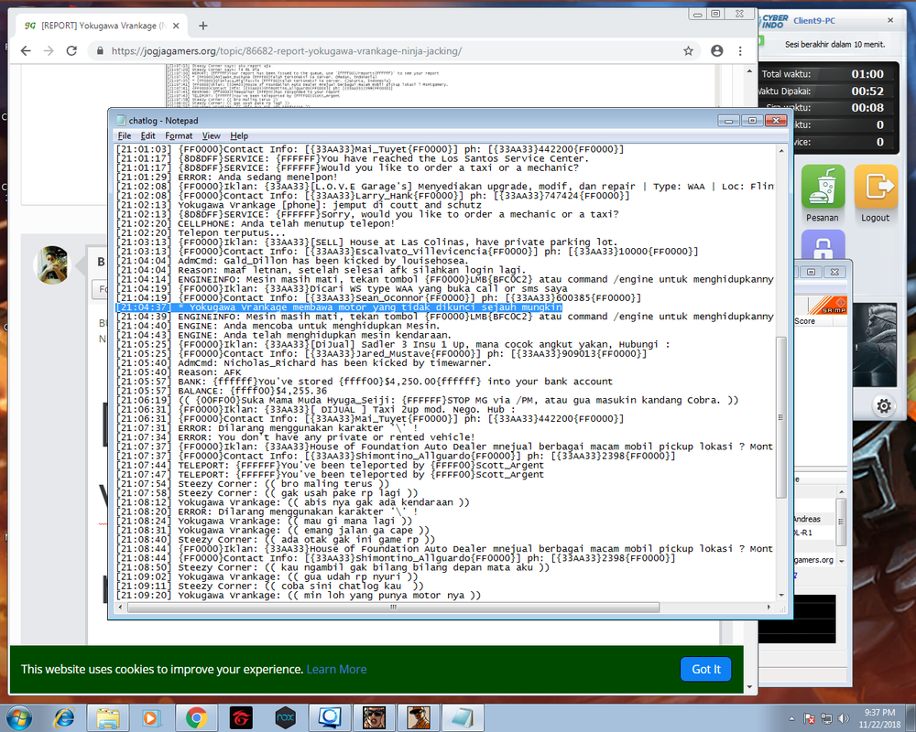Open Notepad Edit menu

(x=147, y=135)
